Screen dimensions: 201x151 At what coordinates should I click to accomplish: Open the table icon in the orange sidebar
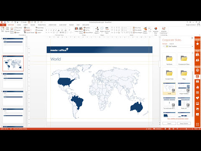[197, 93]
